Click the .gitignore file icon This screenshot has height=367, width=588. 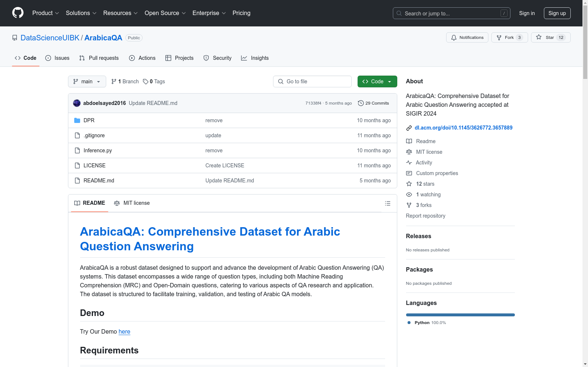(x=77, y=135)
